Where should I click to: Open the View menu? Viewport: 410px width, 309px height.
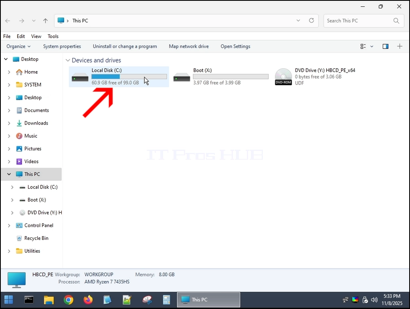[x=36, y=36]
